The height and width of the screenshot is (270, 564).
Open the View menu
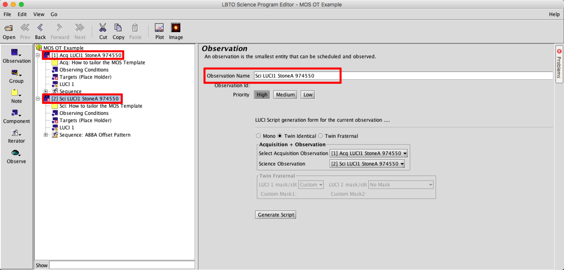[39, 14]
